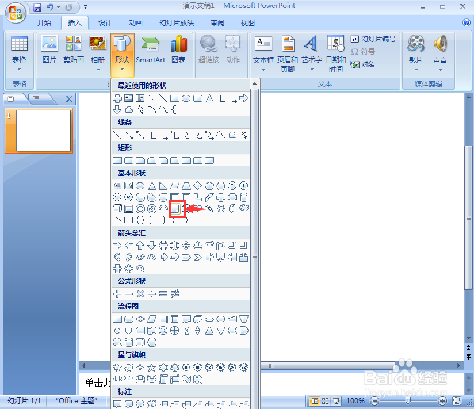Switch to slide sorter view in status bar
Viewport: 474px width, 409px height.
click(x=325, y=401)
